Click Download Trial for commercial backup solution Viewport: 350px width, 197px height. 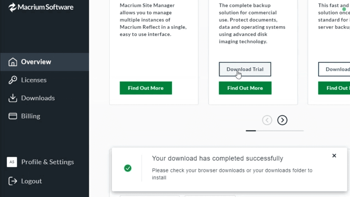(x=245, y=69)
